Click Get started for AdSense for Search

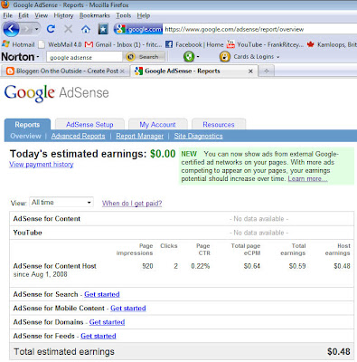pos(102,294)
